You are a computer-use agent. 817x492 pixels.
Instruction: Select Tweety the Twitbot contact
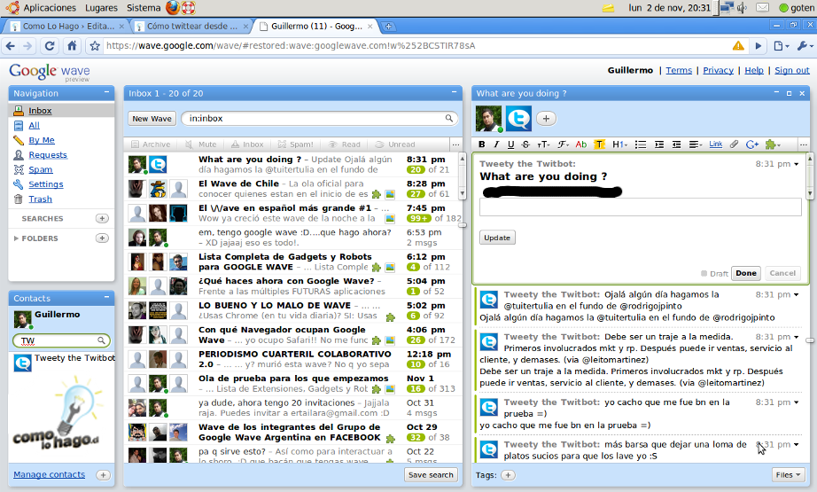point(63,363)
